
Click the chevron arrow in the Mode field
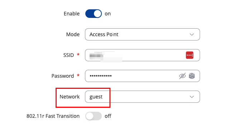(x=192, y=35)
